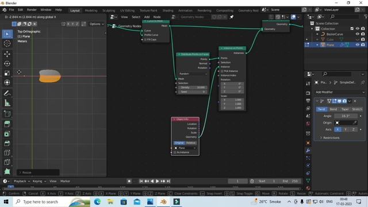The height and width of the screenshot is (207, 368).
Task: Adjust the Angle value slider
Action: pyautogui.click(x=346, y=116)
